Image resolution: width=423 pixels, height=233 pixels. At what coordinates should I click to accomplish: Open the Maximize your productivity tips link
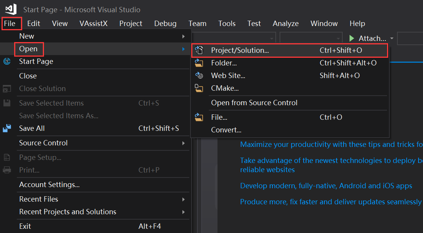tap(332, 145)
